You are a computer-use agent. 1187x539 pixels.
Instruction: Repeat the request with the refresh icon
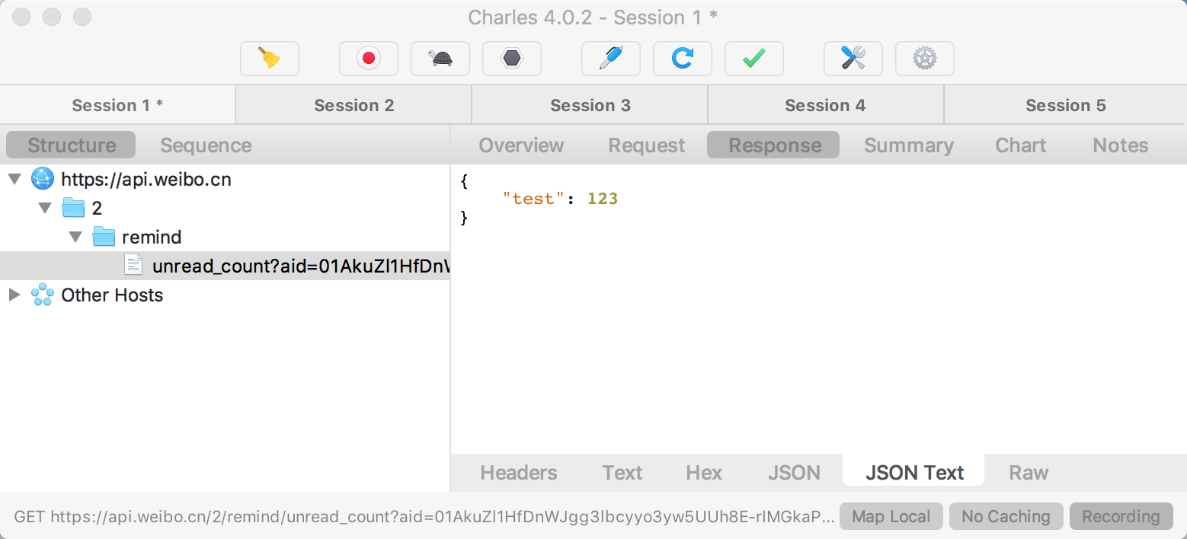pyautogui.click(x=683, y=59)
